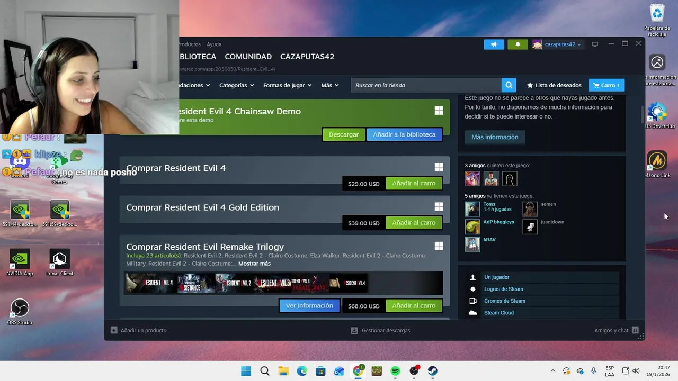Screen dimensions: 678x381
Task: Click the Big Picture mode monitor icon
Action: click(x=595, y=44)
